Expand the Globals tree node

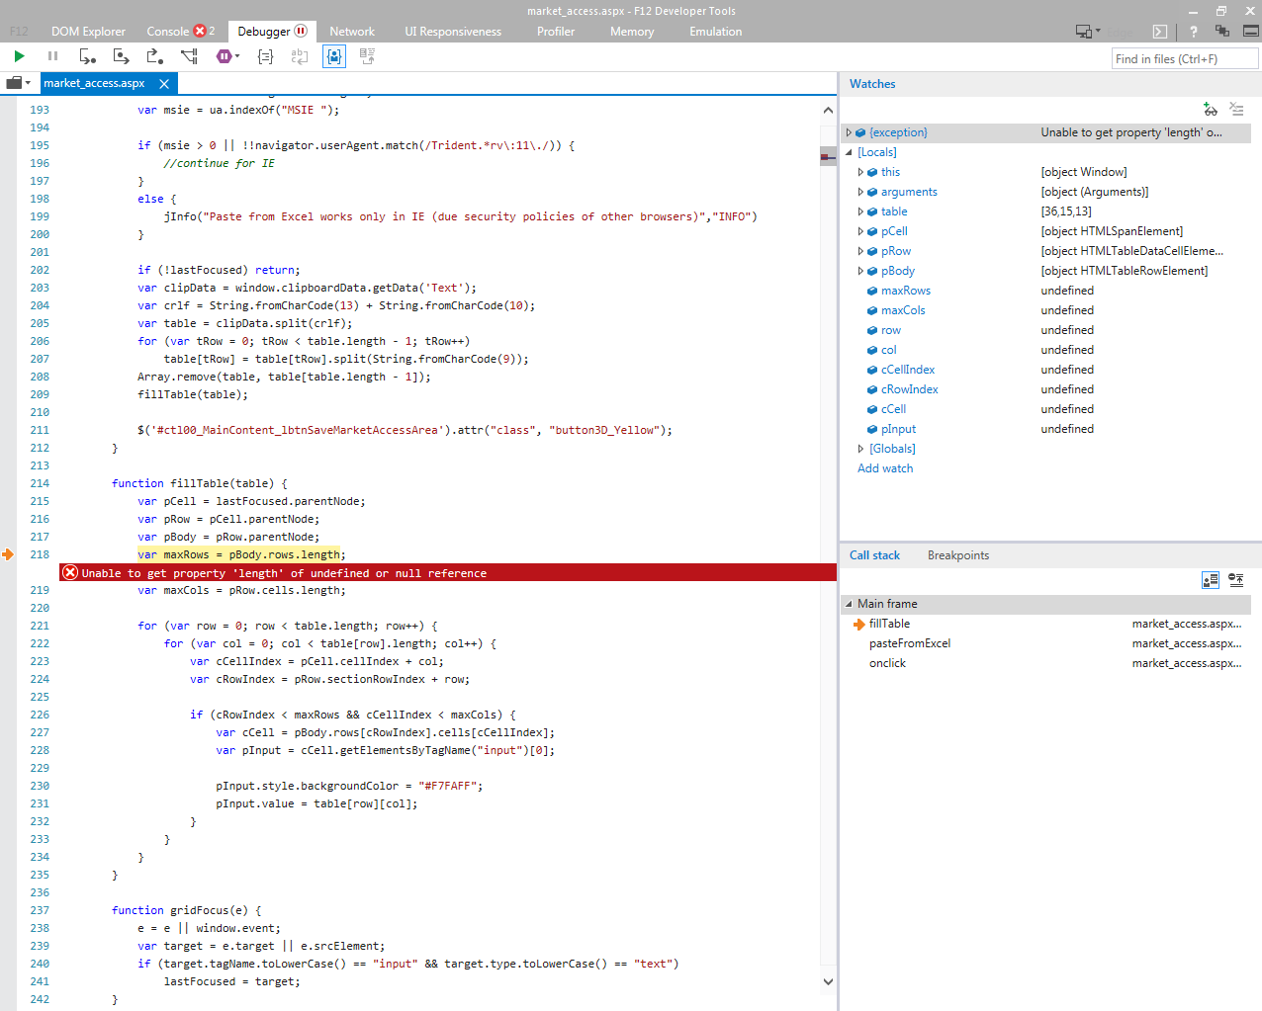(860, 449)
